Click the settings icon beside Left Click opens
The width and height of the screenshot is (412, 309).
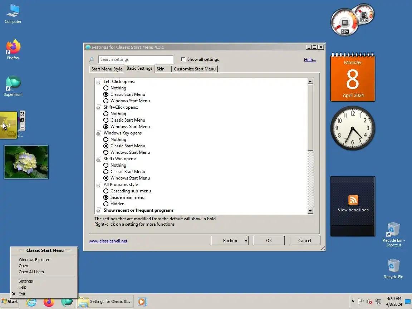pyautogui.click(x=99, y=82)
